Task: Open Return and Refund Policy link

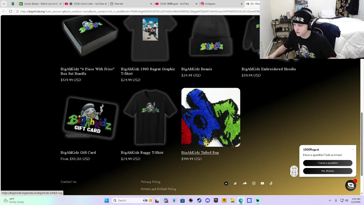Action: click(158, 189)
